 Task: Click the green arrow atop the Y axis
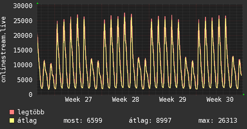[x=37, y=3]
